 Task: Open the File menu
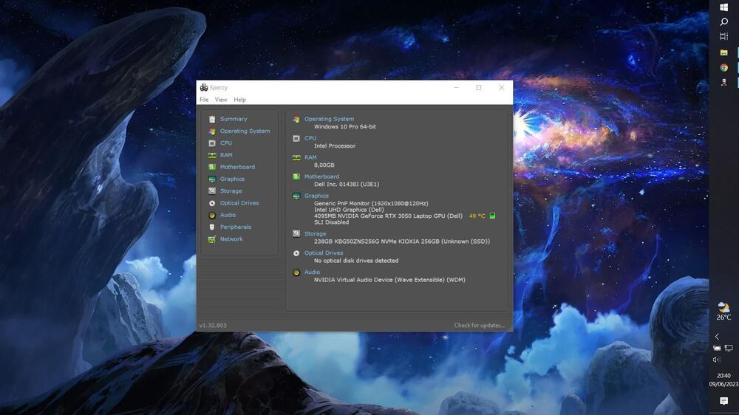204,100
